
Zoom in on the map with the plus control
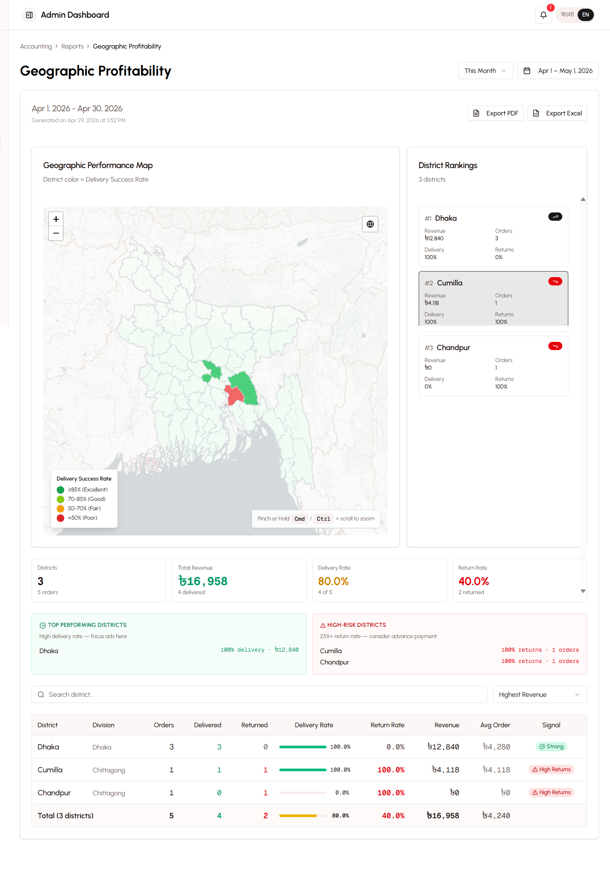point(56,219)
